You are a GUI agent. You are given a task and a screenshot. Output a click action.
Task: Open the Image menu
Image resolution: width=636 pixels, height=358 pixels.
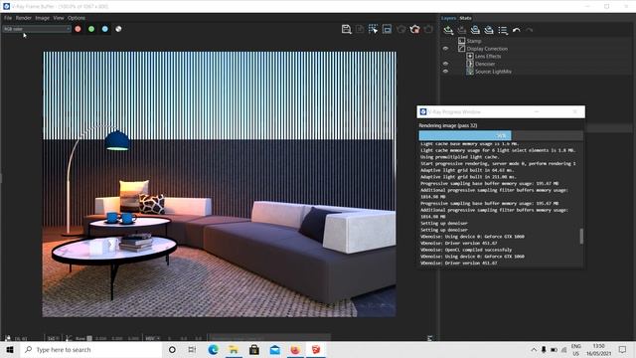click(42, 18)
